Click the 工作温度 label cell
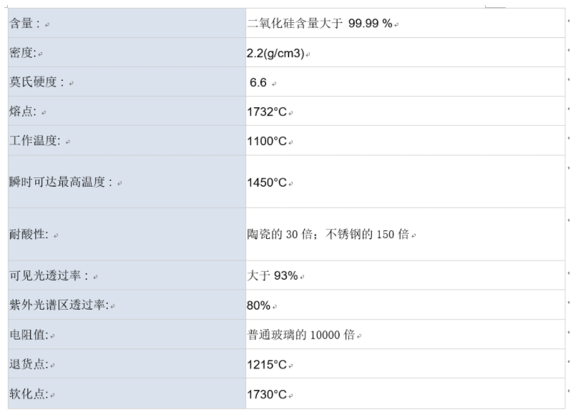Image resolution: width=573 pixels, height=412 pixels. tap(127, 141)
